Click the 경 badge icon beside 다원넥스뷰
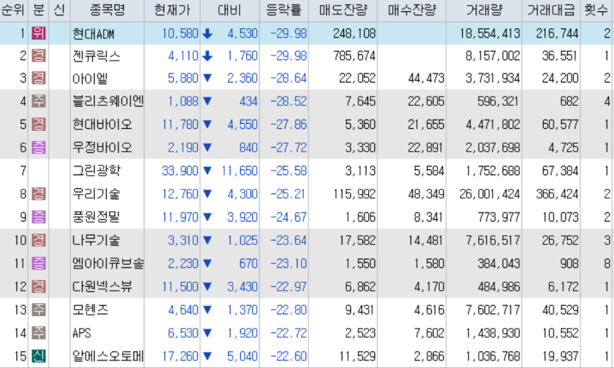 pyautogui.click(x=38, y=286)
